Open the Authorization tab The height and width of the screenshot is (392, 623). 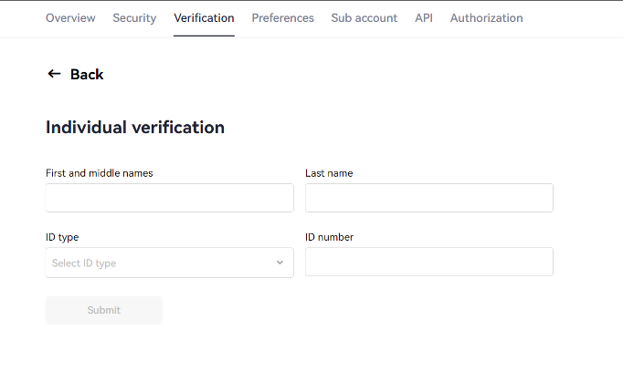click(486, 18)
